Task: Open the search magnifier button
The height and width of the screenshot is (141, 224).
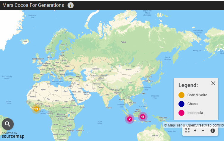Action: [8, 124]
